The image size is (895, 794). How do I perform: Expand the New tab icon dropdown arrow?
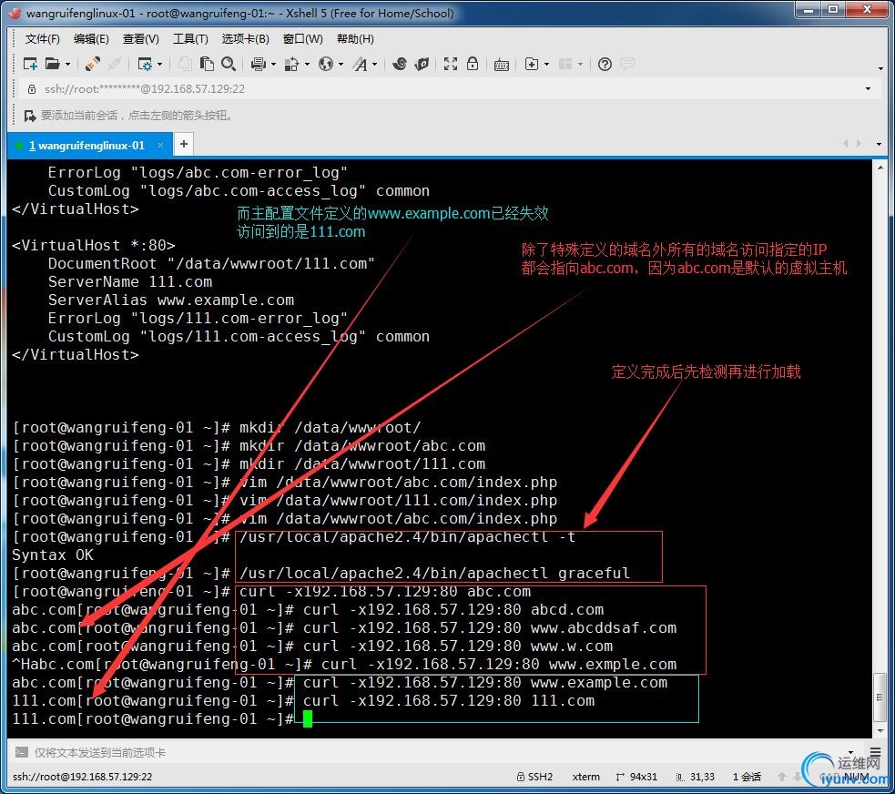pos(547,64)
